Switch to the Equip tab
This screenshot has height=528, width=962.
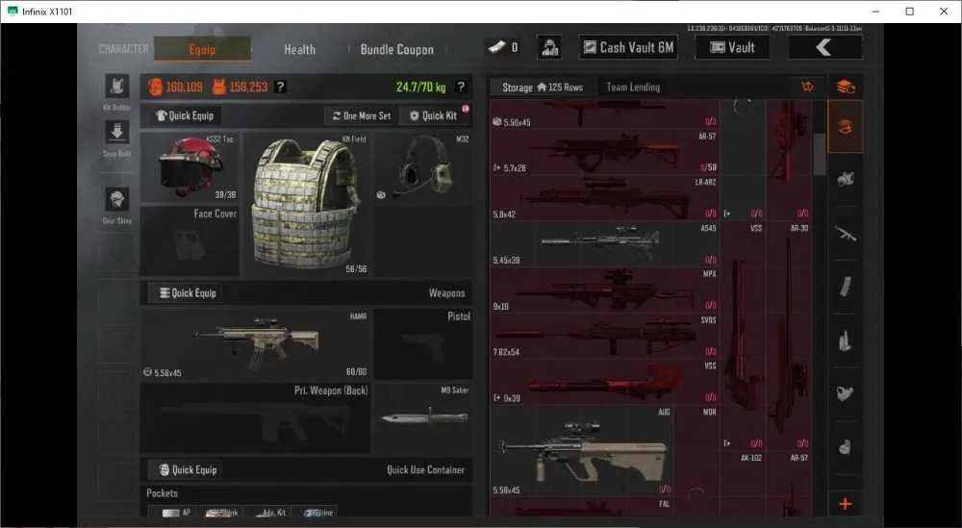point(202,49)
